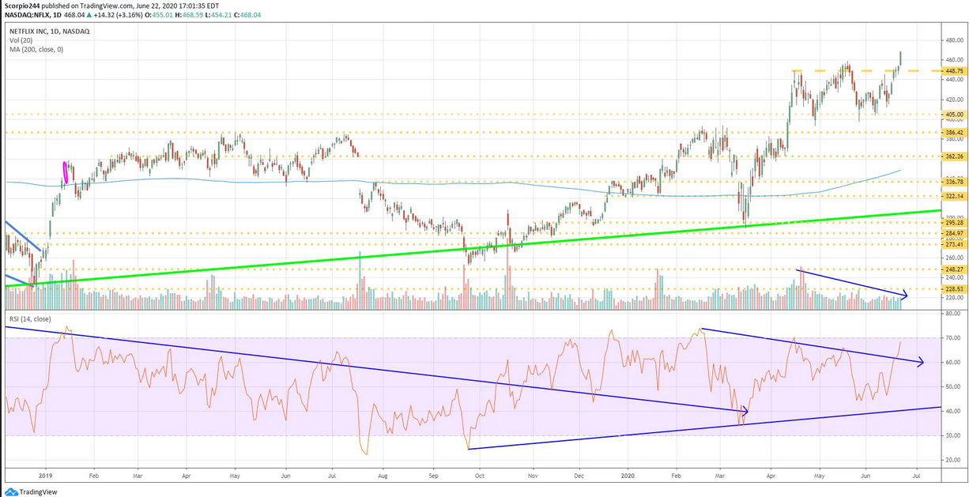Select the NETFLIX INC, 1D, NASDAQ legend

(x=51, y=32)
